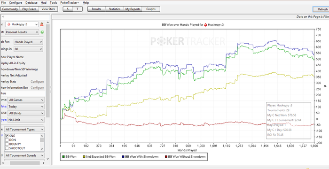
Task: Expand the Hands Played graph-for dropdown
Action: point(28,42)
